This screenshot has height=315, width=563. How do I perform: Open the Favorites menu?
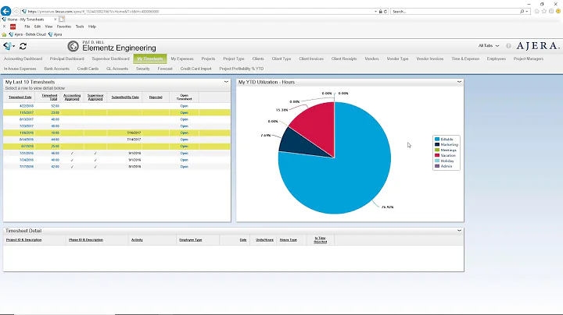64,27
